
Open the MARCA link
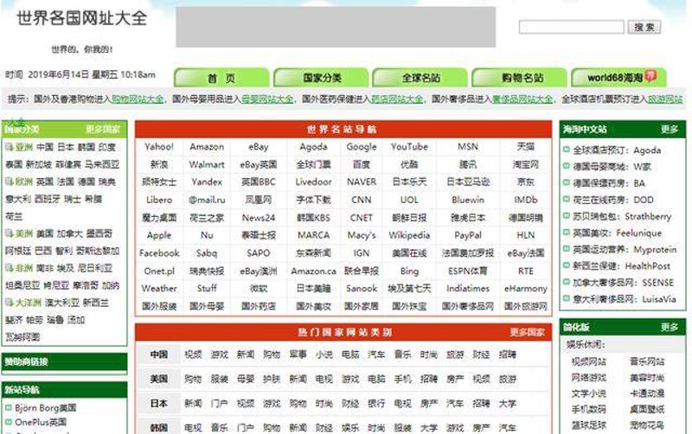tap(313, 235)
